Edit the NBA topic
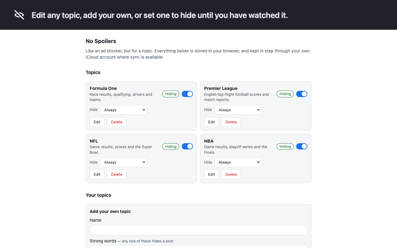The height and width of the screenshot is (248, 397). pos(212,174)
